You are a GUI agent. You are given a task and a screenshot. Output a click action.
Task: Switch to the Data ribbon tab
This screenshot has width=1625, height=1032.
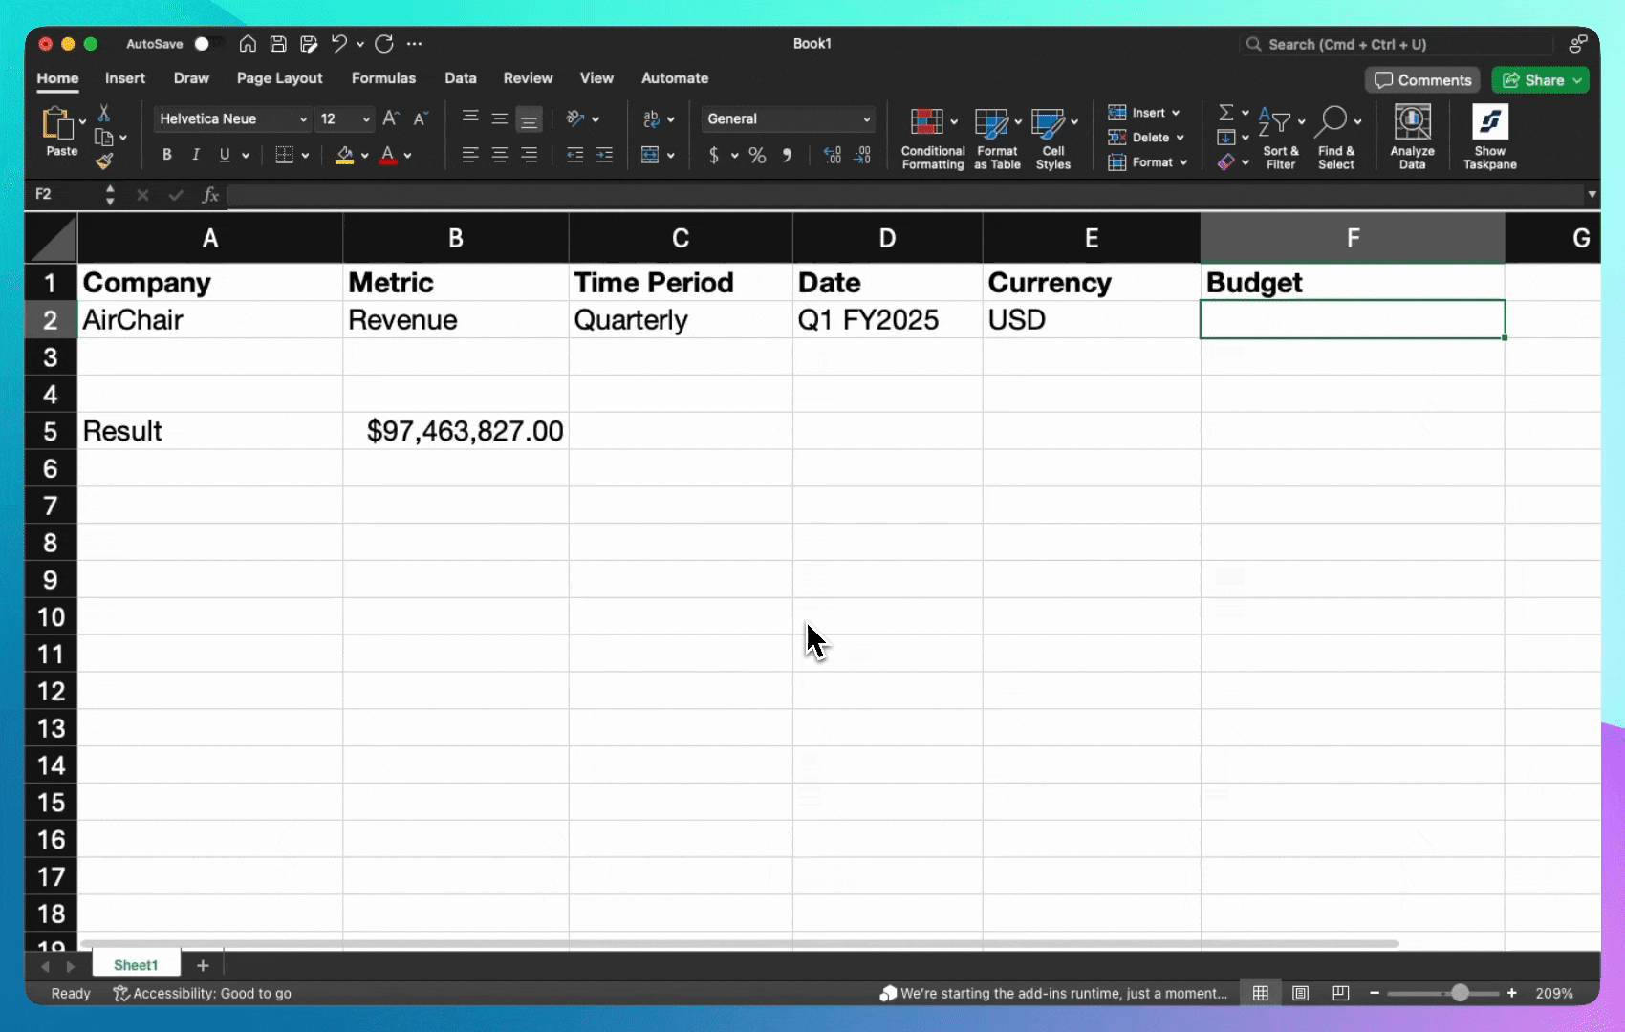click(x=460, y=78)
